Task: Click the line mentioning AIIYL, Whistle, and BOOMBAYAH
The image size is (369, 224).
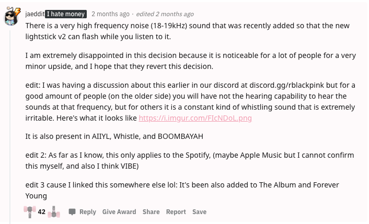Action: click(114, 137)
